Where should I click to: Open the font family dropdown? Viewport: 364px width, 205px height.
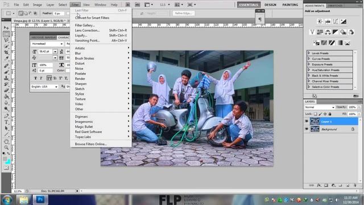47,44
